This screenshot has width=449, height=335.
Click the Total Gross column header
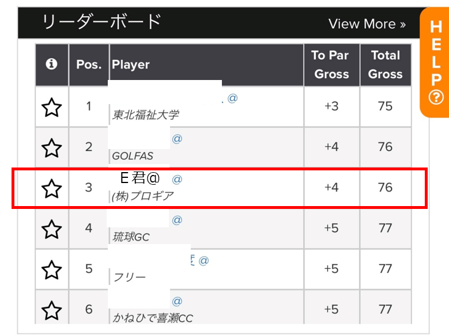tap(386, 64)
